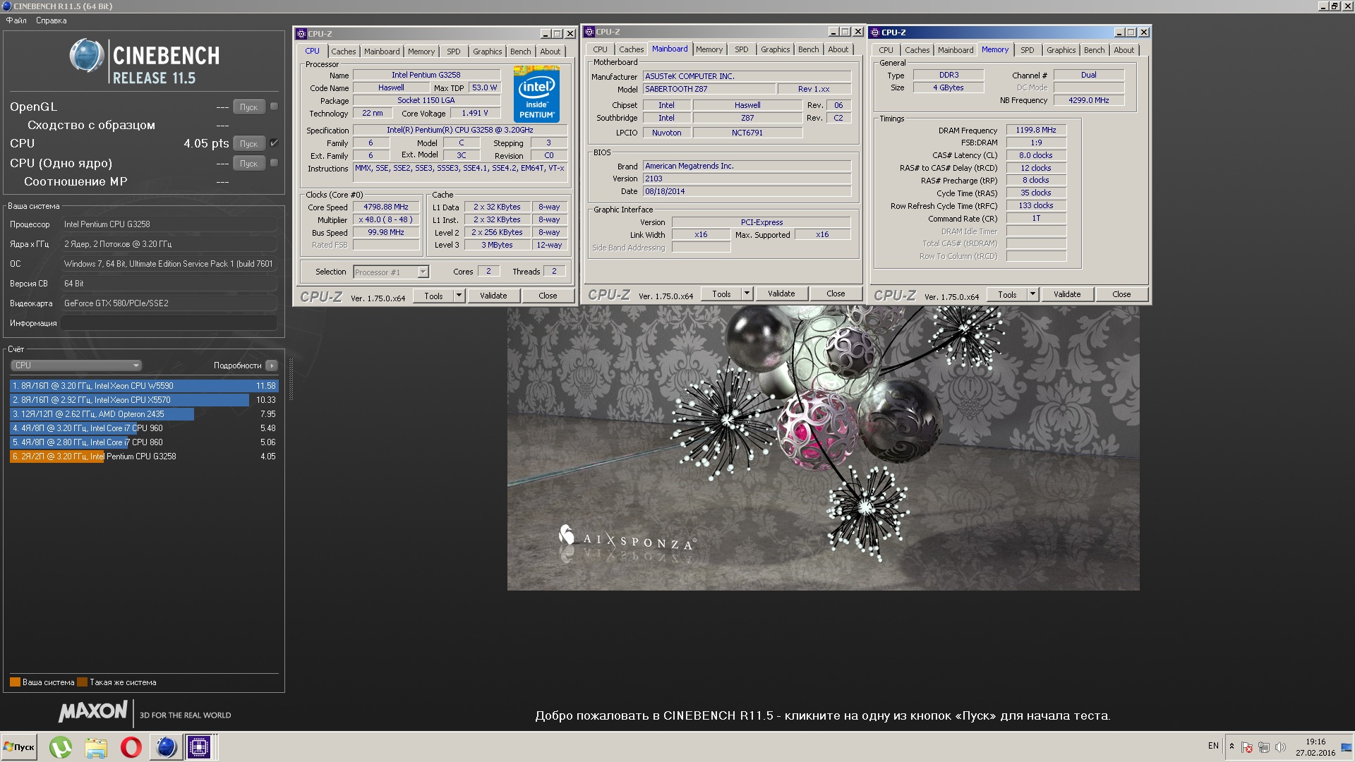Click Tools button in Memory CPU-Z window
Screen dimensions: 1355x762
tap(1007, 294)
